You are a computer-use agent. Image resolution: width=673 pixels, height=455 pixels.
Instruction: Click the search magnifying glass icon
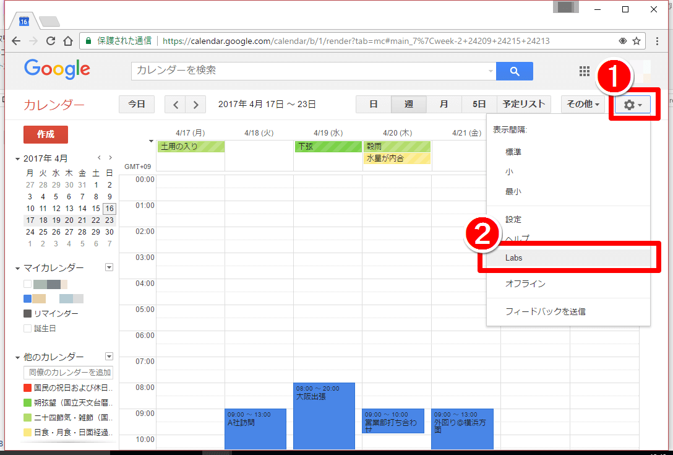pos(515,71)
